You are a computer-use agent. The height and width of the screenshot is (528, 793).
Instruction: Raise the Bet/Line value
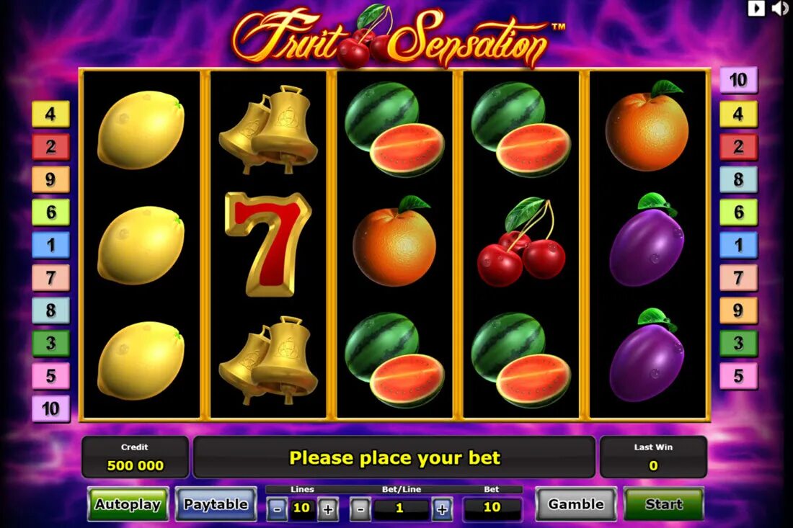click(442, 509)
